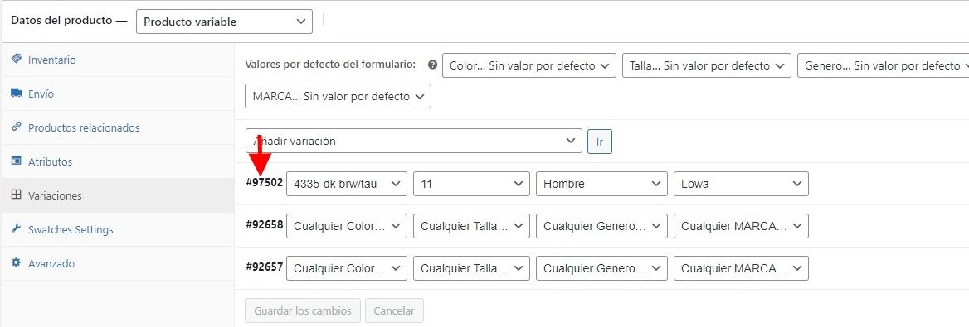Click the Envío truck icon
The height and width of the screenshot is (327, 969).
pyautogui.click(x=17, y=94)
